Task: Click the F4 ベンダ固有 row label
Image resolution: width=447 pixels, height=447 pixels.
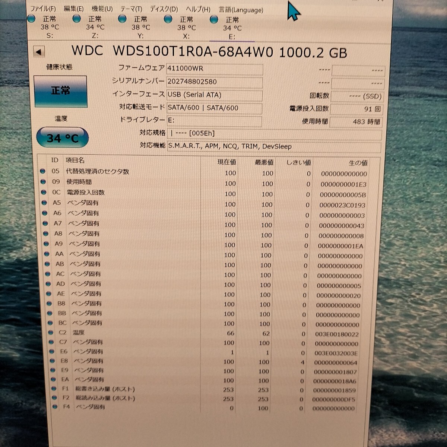Action: (x=91, y=407)
